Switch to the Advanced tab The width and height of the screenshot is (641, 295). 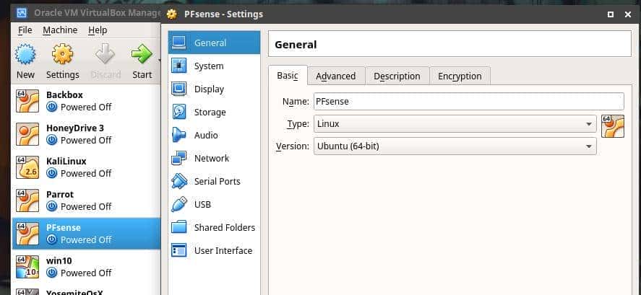(335, 76)
